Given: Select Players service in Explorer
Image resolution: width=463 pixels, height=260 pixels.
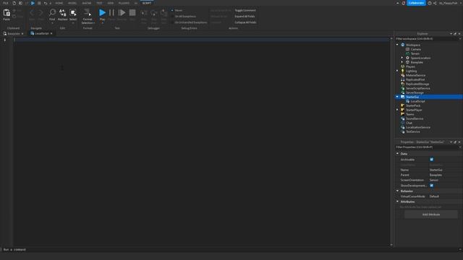Looking at the screenshot, I should coord(410,66).
